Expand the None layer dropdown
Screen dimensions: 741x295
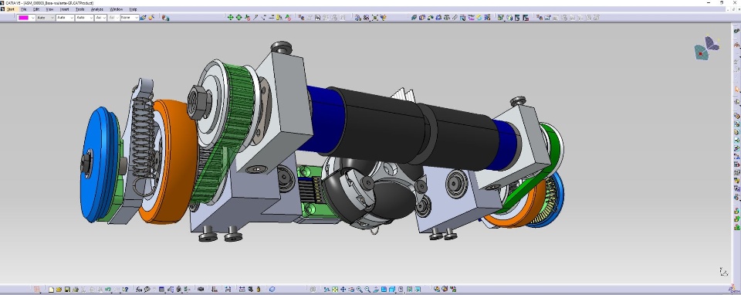click(x=130, y=18)
